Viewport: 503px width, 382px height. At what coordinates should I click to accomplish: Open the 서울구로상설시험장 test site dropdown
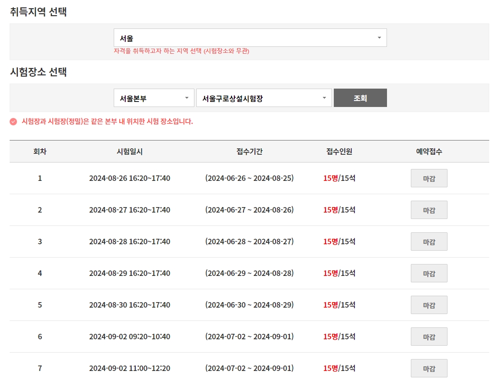(x=264, y=98)
